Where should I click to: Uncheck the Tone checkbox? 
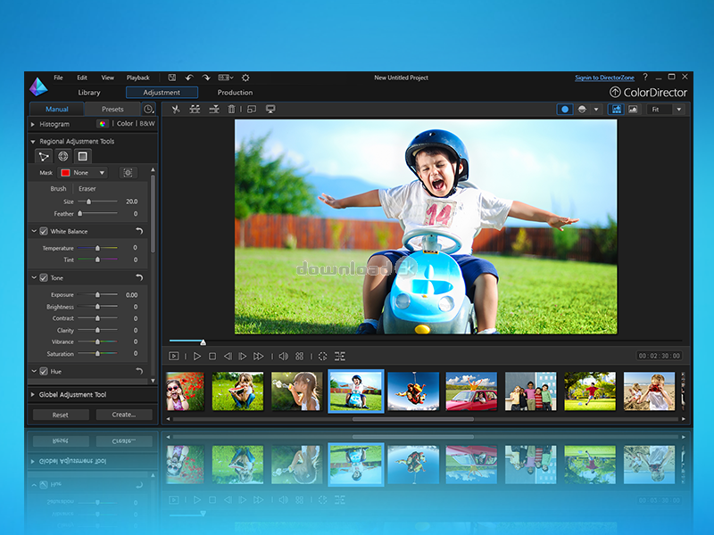[44, 278]
